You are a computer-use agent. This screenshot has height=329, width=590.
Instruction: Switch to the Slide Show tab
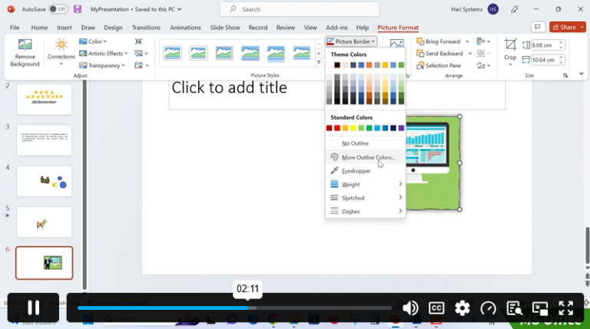click(x=225, y=28)
